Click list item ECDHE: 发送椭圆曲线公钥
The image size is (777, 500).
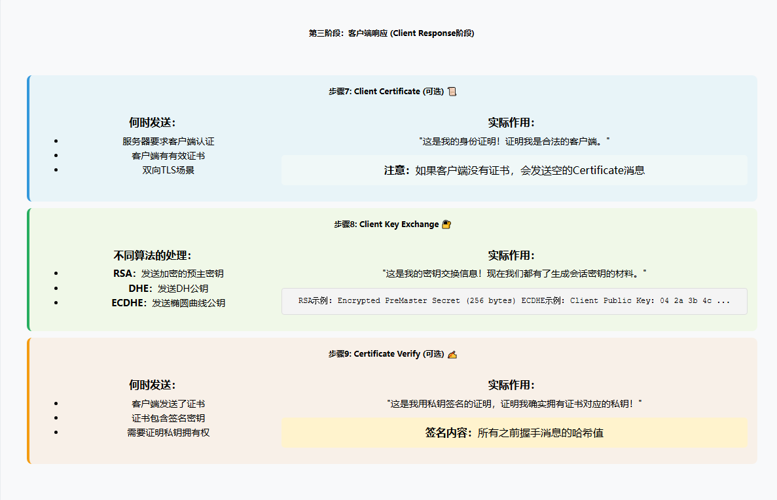click(x=168, y=303)
